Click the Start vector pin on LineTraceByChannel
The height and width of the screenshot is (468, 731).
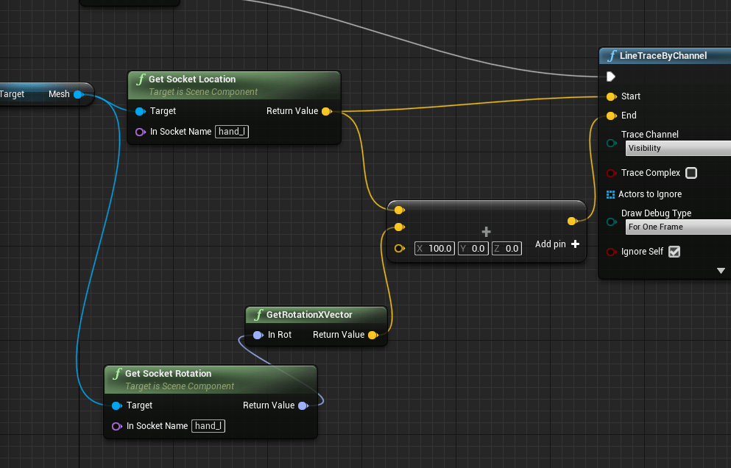(611, 96)
